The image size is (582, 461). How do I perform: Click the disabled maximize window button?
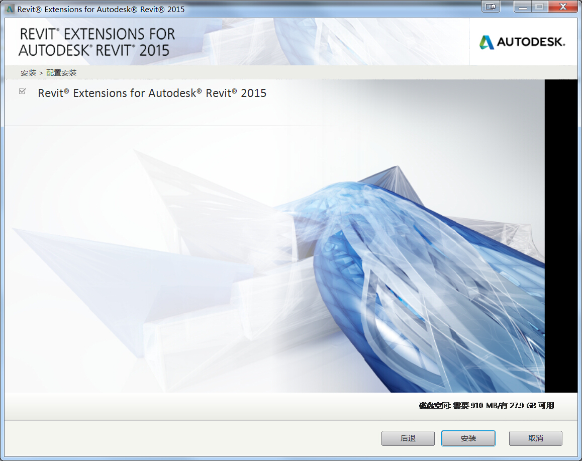[x=539, y=7]
